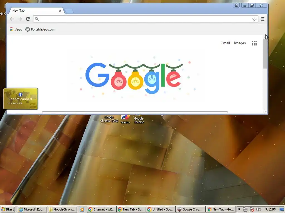
Task: Click the scrollbar down arrow in Chrome
Action: click(x=265, y=111)
